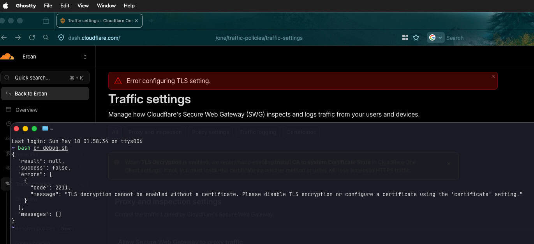Image resolution: width=534 pixels, height=244 pixels.
Task: Open the Apple menu
Action: click(6, 5)
